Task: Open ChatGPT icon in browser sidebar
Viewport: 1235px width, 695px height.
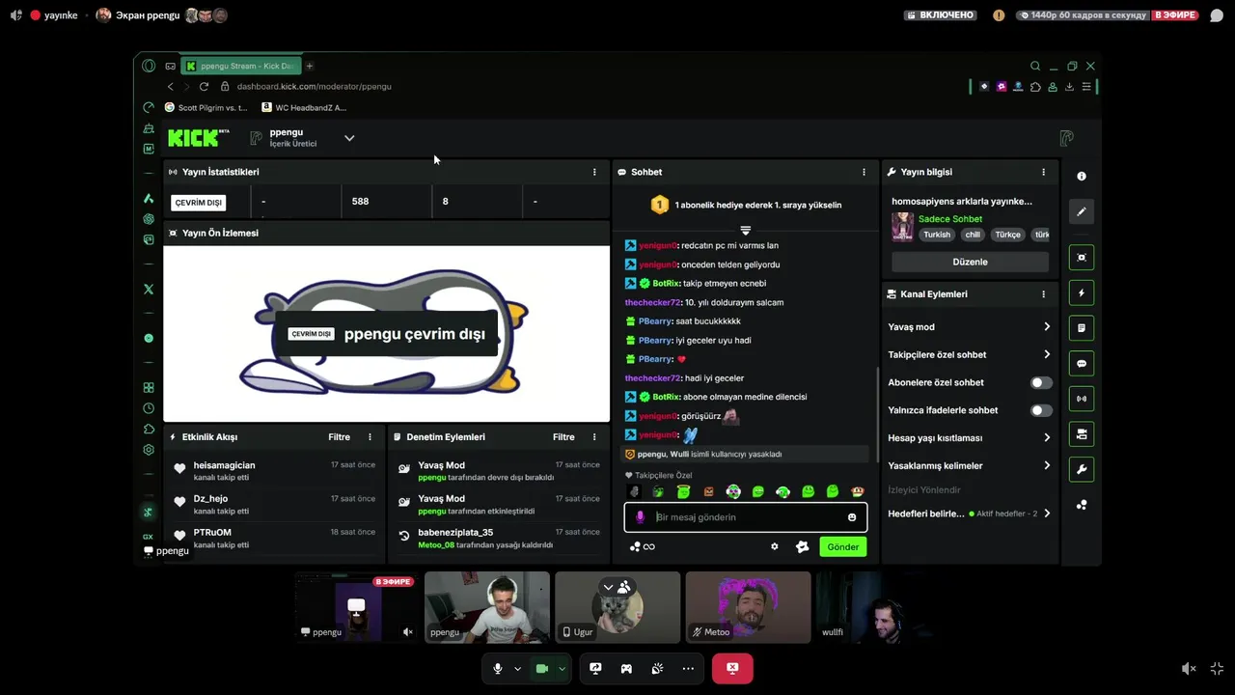Action: 149,219
